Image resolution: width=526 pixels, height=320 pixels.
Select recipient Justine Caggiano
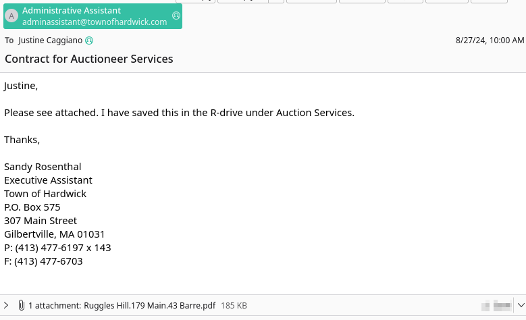[x=51, y=41]
